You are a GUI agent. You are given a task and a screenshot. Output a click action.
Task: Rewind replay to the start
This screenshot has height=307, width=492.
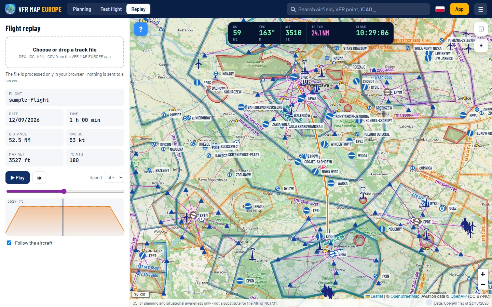40,178
